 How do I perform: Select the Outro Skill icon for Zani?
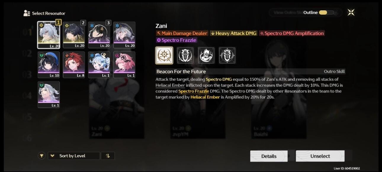164,55
